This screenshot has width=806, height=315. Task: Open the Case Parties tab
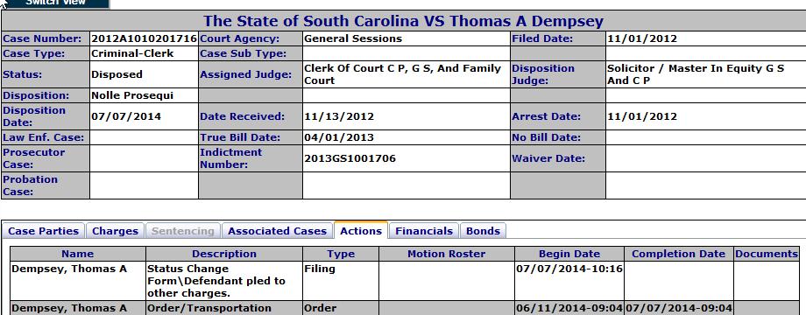tap(43, 231)
